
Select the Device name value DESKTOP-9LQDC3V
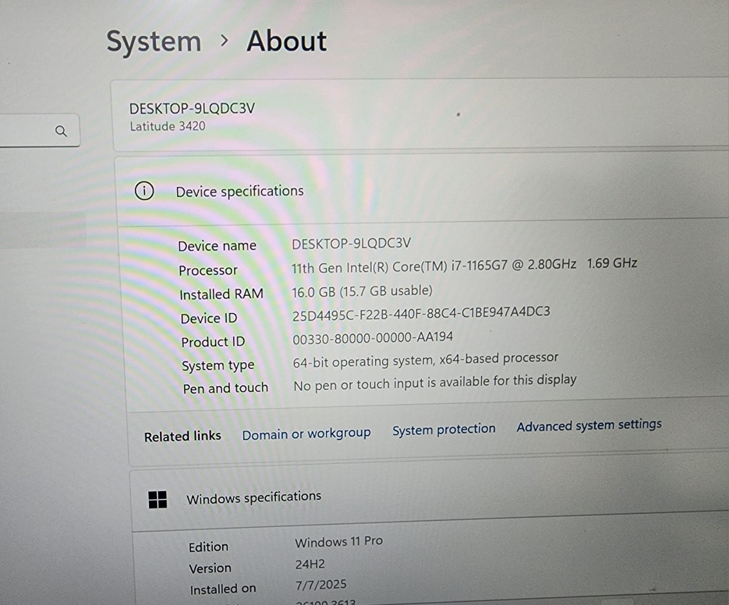[x=351, y=243]
